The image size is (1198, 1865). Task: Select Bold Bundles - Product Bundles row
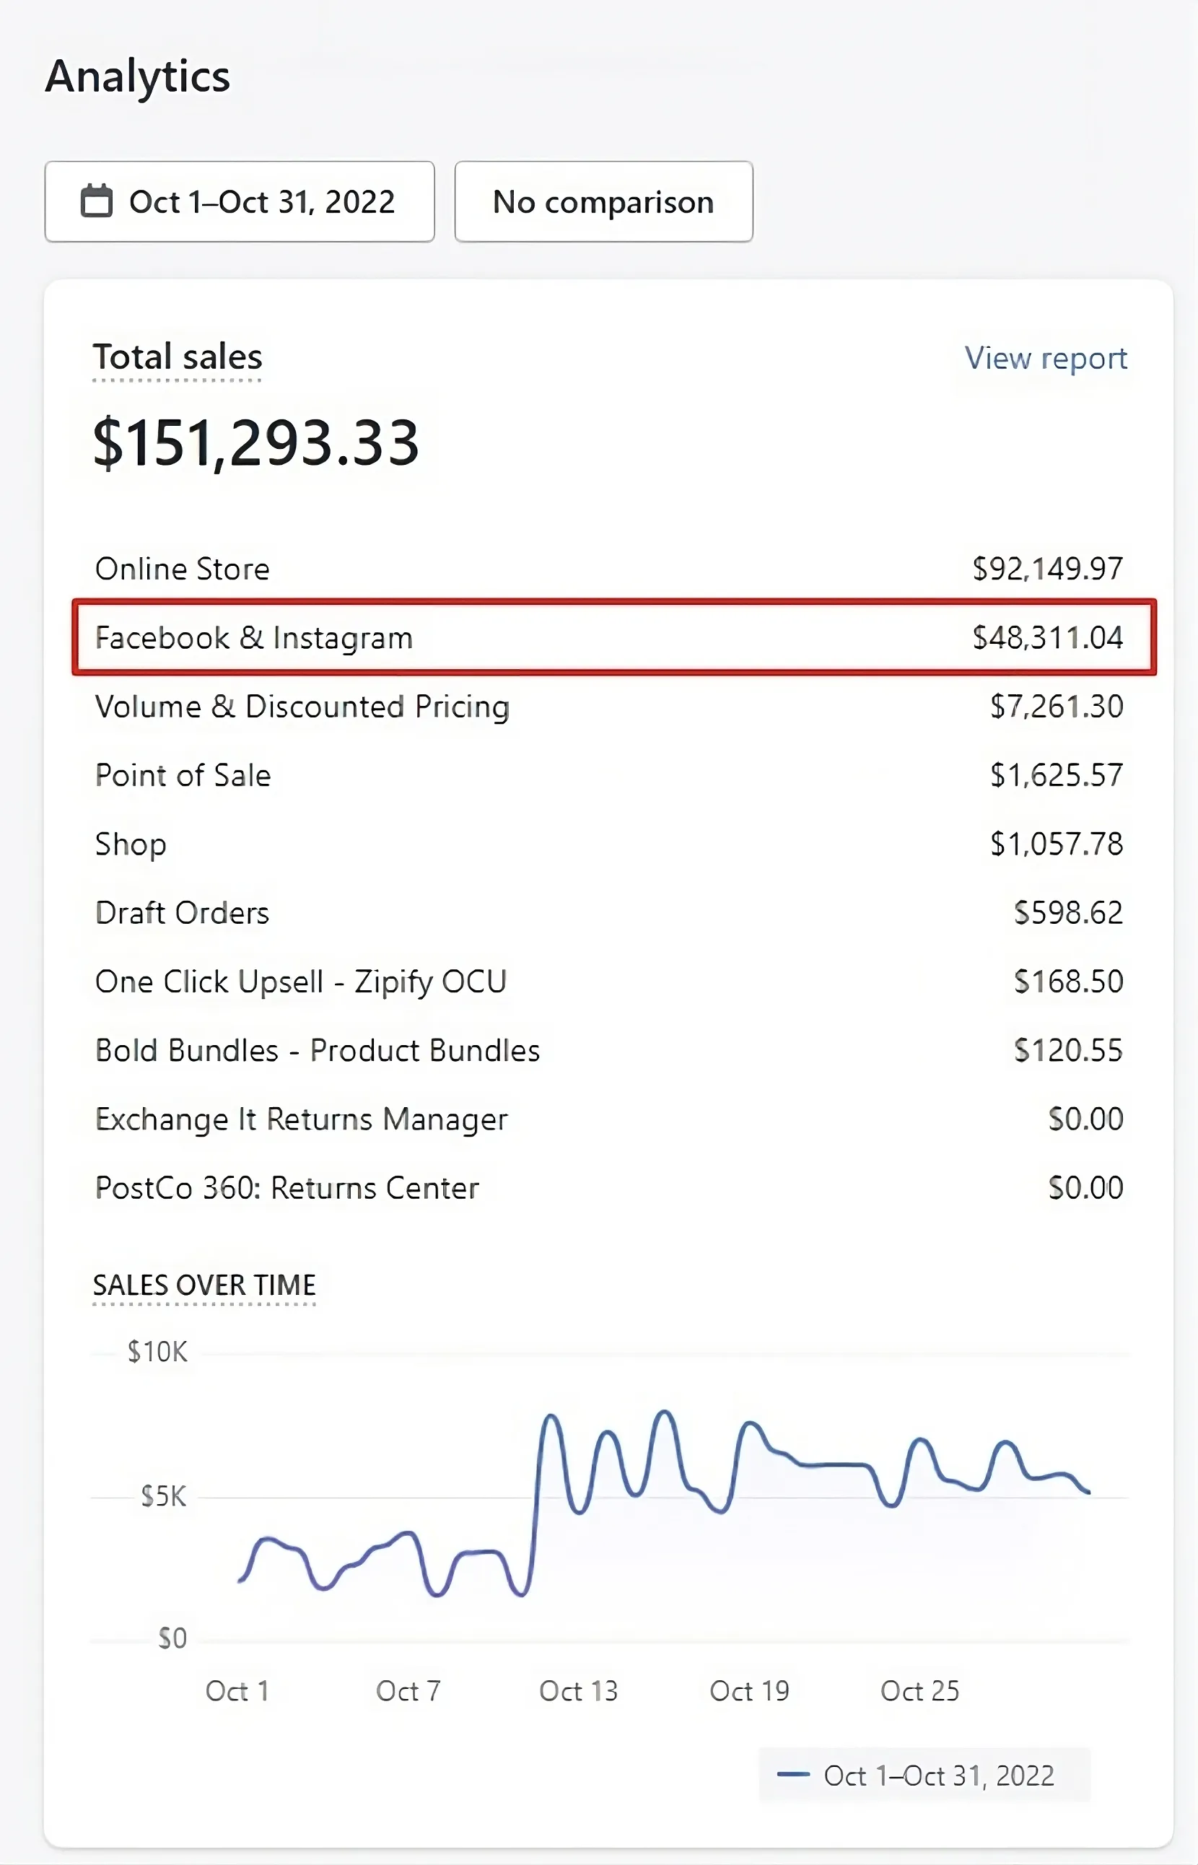608,1050
